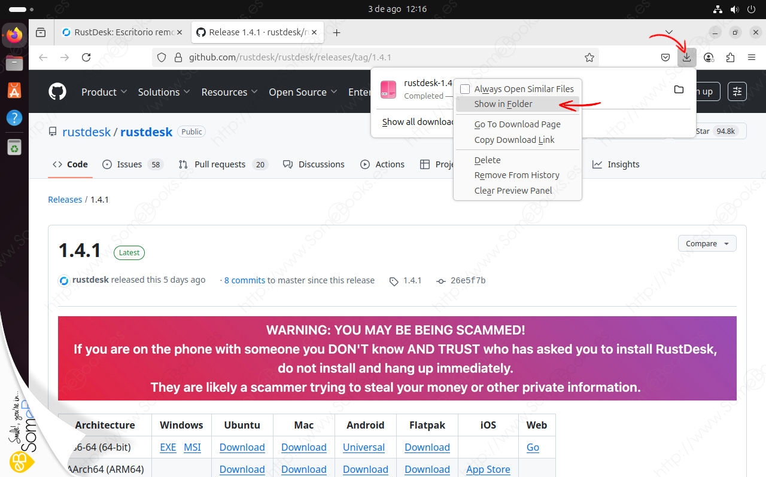Open the 8 commits link
The width and height of the screenshot is (766, 477).
click(x=245, y=280)
